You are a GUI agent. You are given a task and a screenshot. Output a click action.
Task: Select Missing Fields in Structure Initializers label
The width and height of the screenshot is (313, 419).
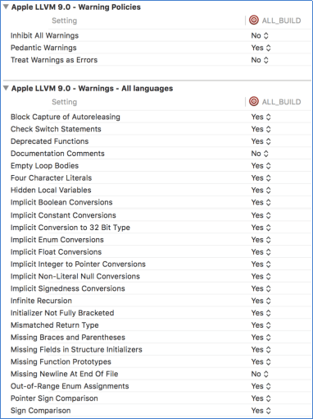tap(76, 349)
